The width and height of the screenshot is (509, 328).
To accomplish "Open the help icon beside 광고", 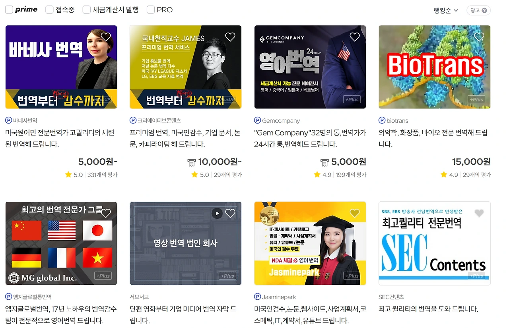I will coord(484,10).
